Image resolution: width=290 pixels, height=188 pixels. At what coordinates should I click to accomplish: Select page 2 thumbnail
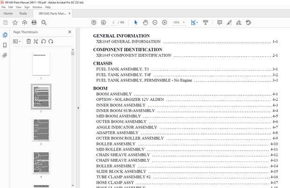tap(41, 97)
